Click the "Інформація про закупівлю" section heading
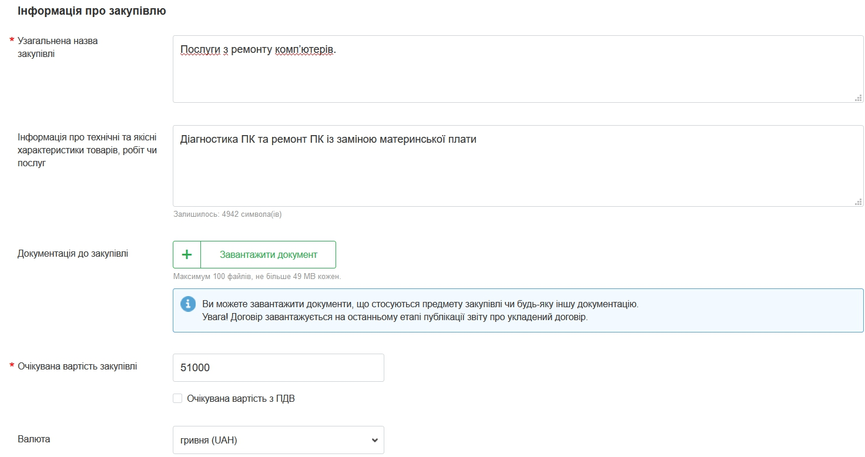Screen dimensions: 865x457 pos(92,11)
